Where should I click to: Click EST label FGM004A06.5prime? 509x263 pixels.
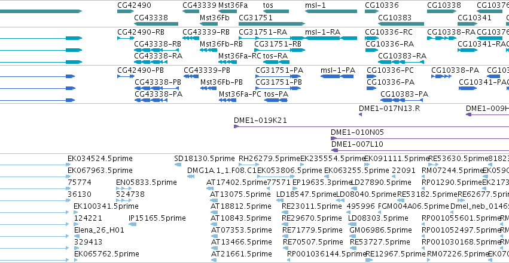[413, 206]
